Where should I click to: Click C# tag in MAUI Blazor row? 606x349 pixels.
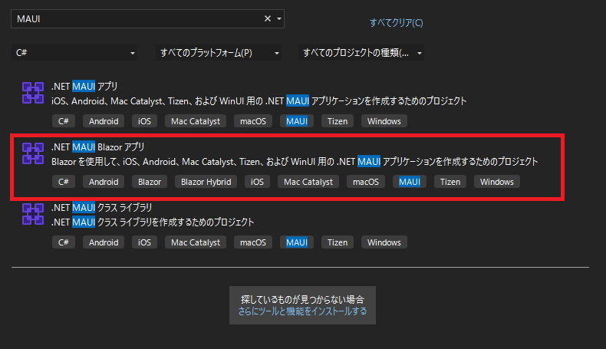click(x=64, y=182)
